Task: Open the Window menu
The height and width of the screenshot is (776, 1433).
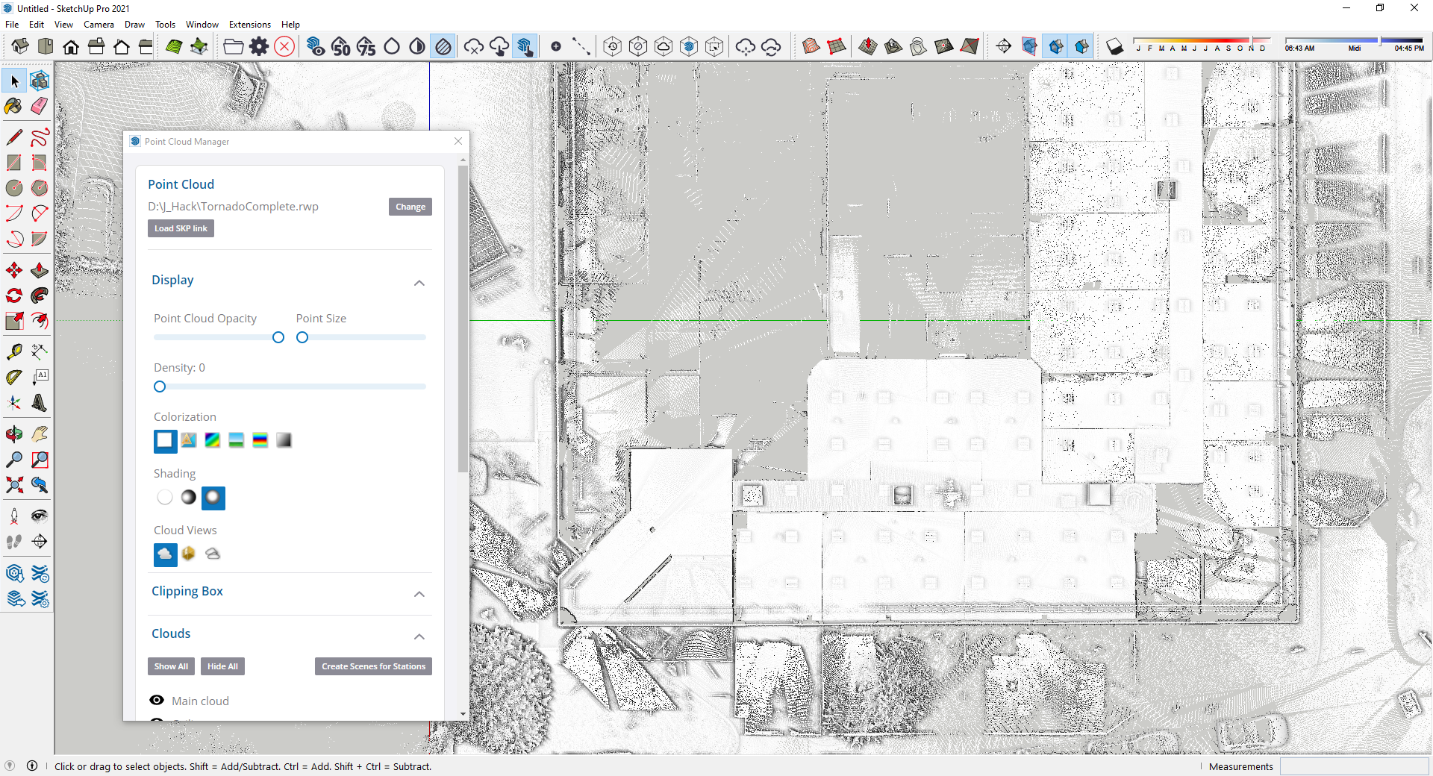Action: (x=202, y=25)
